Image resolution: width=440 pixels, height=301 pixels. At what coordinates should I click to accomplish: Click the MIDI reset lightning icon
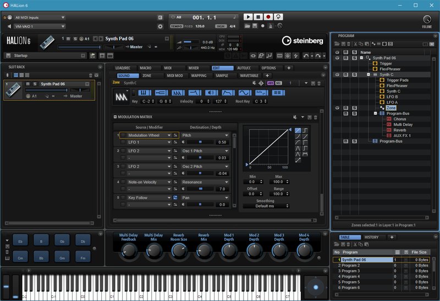tap(295, 56)
